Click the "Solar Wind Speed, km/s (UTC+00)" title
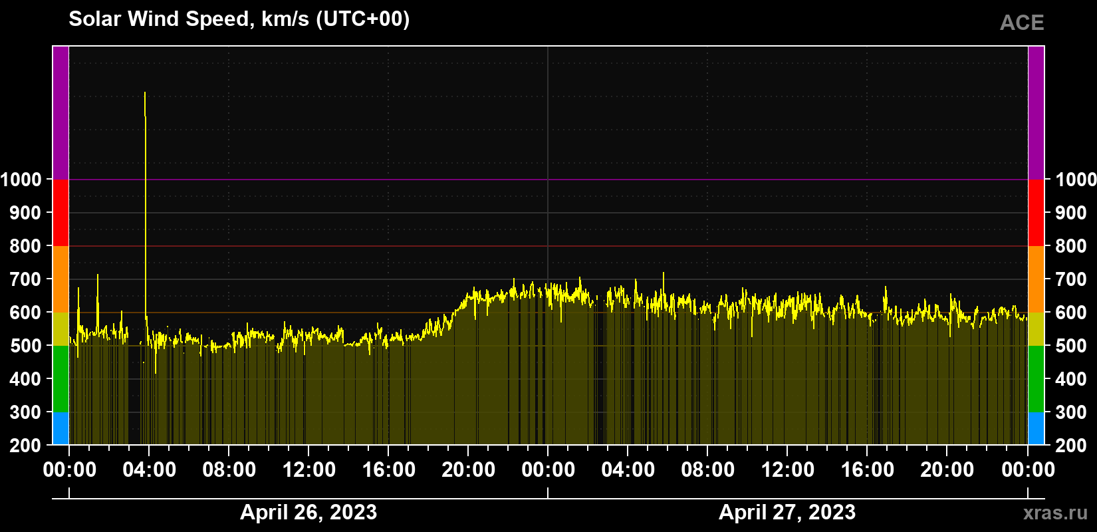 pos(239,19)
